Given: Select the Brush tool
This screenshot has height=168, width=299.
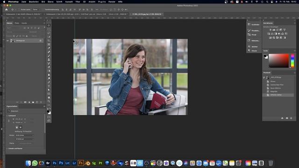Looking at the screenshot, I should [x=49, y=56].
